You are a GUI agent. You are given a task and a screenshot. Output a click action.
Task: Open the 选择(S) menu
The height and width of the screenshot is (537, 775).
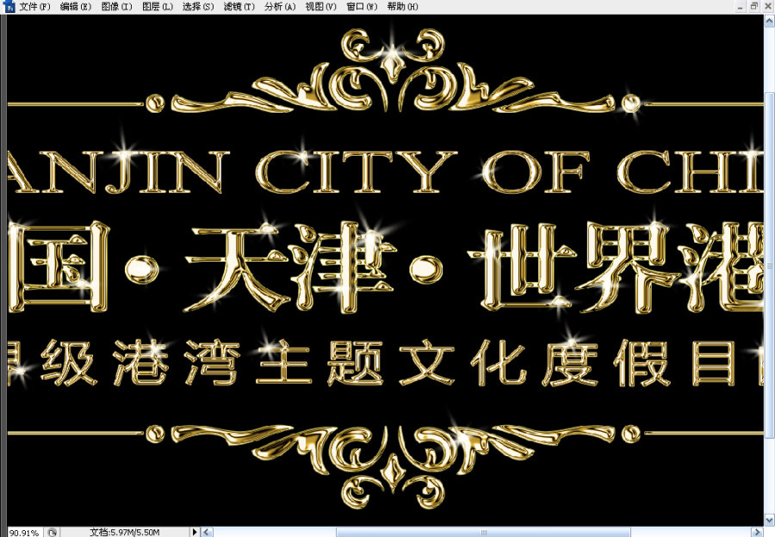(x=198, y=6)
